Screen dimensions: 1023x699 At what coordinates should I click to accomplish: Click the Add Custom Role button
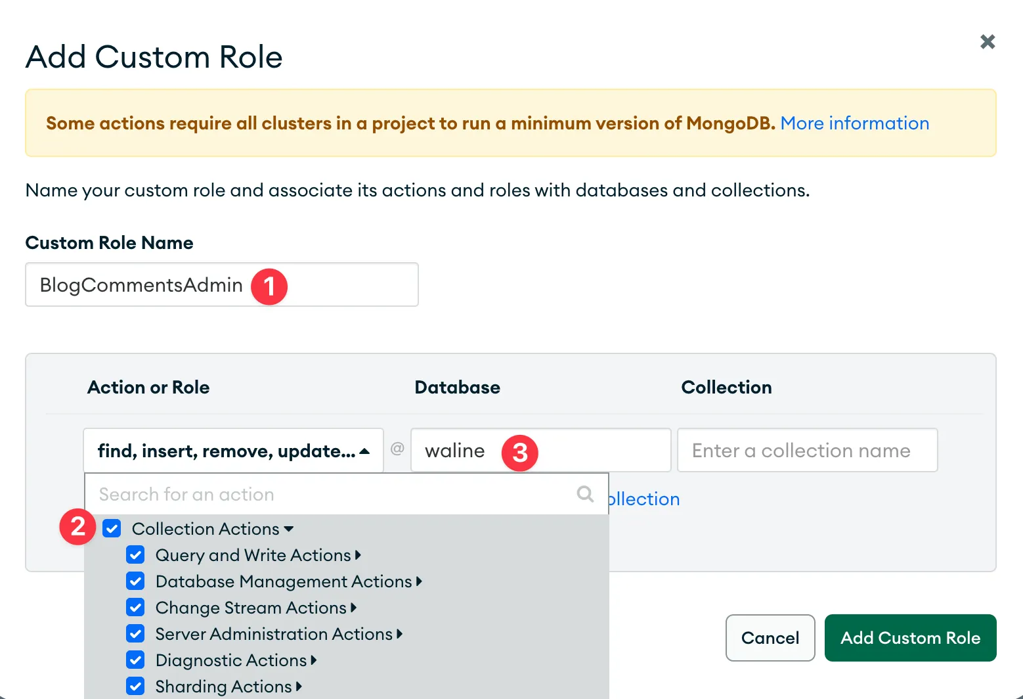pyautogui.click(x=910, y=638)
